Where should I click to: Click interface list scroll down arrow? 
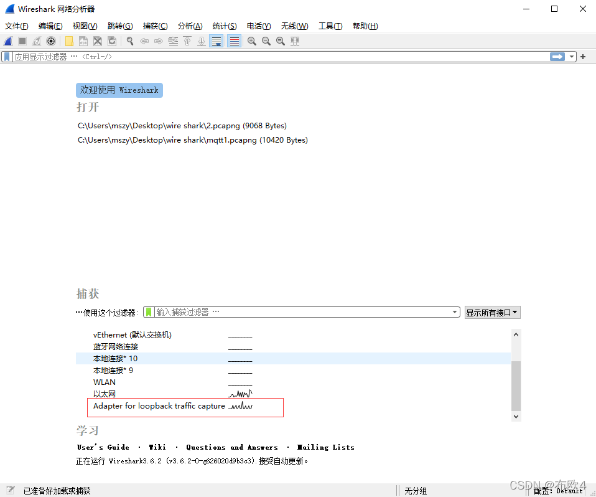pyautogui.click(x=516, y=416)
